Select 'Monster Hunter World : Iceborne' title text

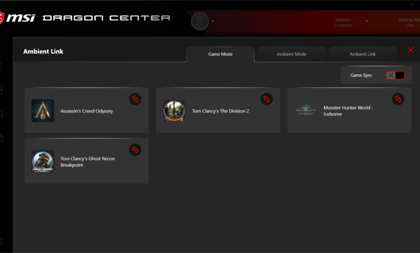coord(348,111)
